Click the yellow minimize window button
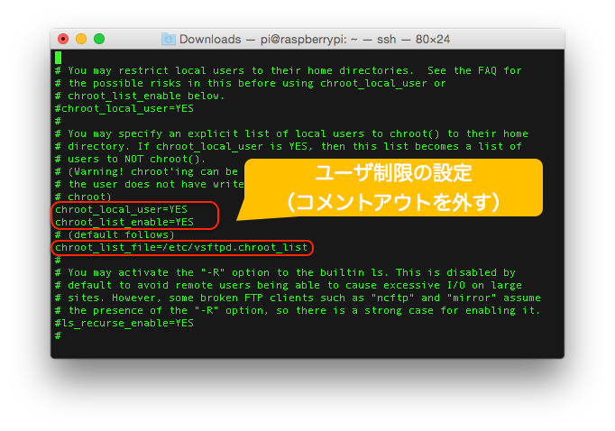Screen dimensions: 615x431 tap(81, 39)
